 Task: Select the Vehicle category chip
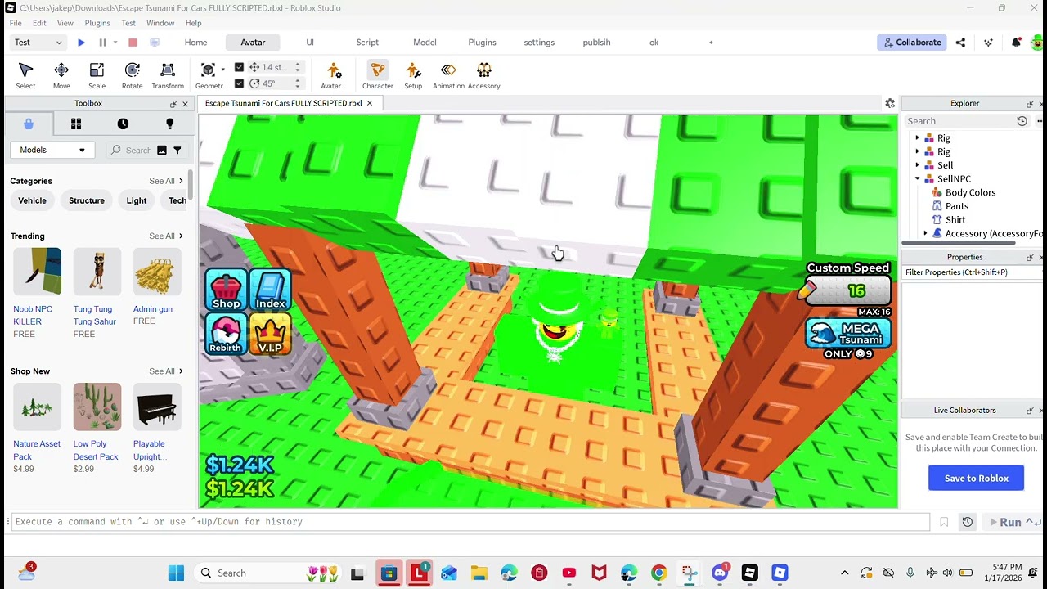tap(32, 200)
